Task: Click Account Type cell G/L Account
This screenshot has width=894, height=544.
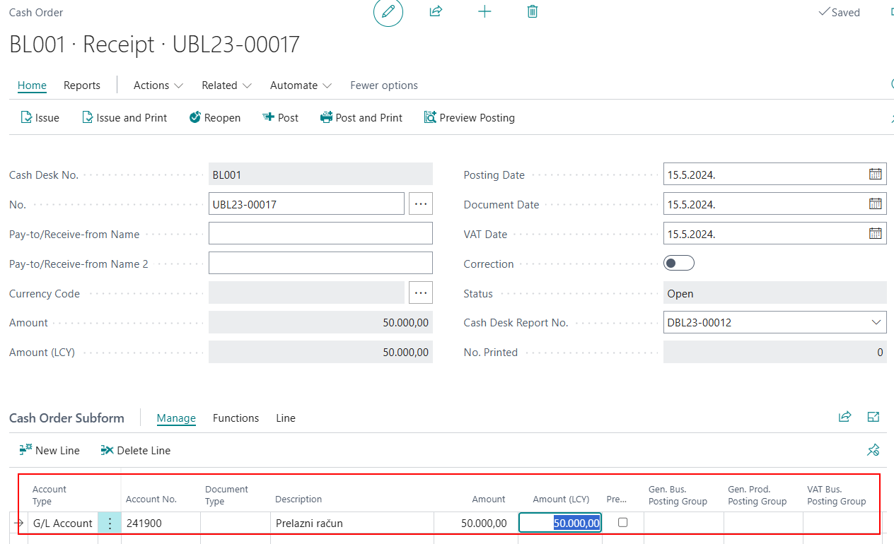Action: (63, 523)
